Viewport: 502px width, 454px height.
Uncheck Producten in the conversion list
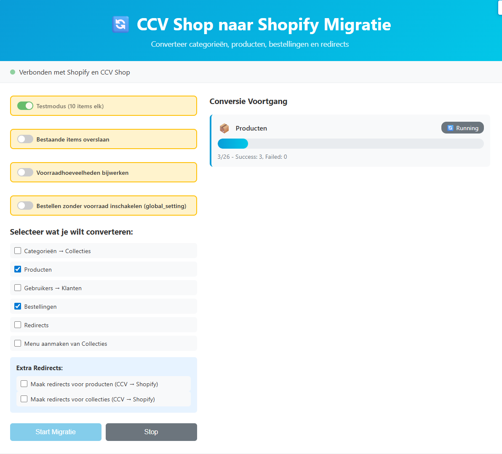pos(18,269)
